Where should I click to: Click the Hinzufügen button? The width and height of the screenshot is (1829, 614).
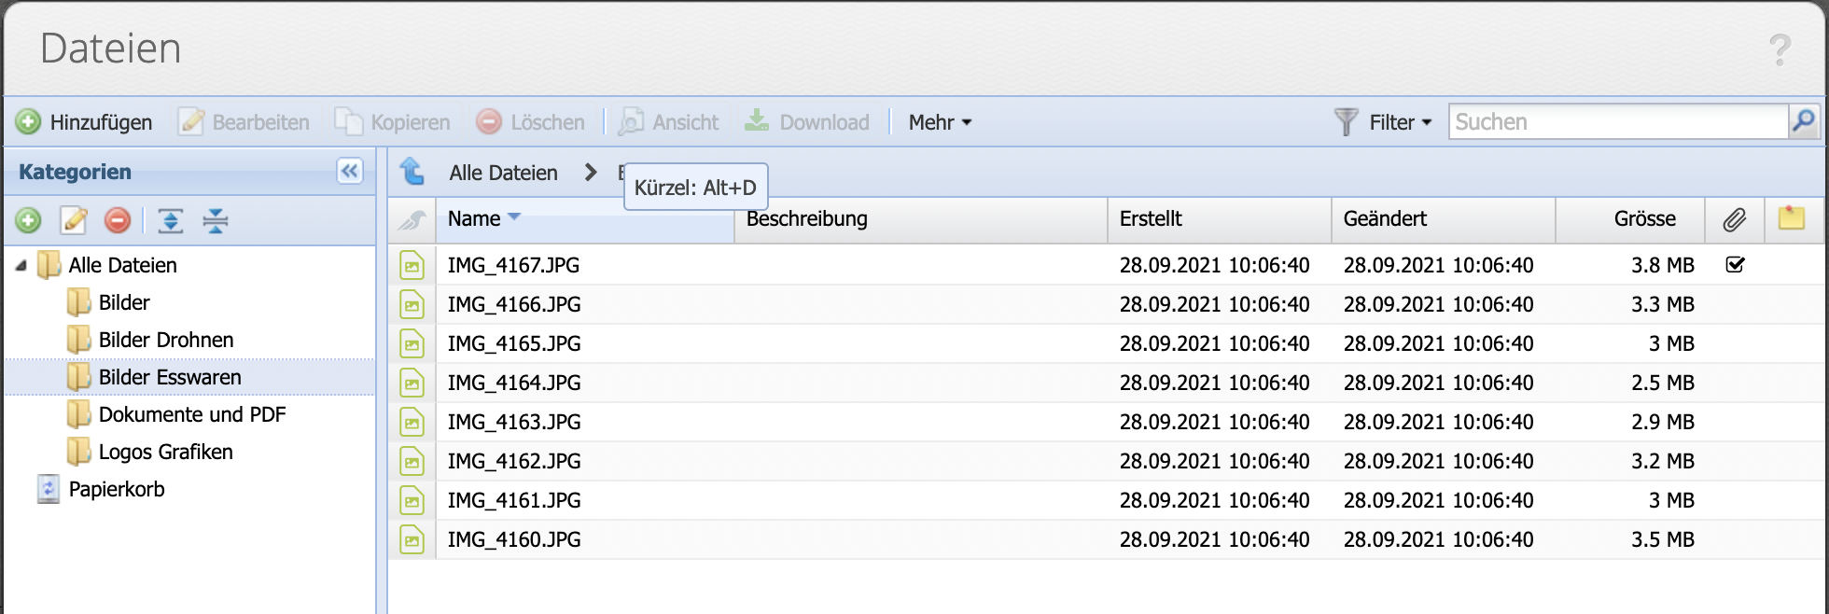point(85,122)
